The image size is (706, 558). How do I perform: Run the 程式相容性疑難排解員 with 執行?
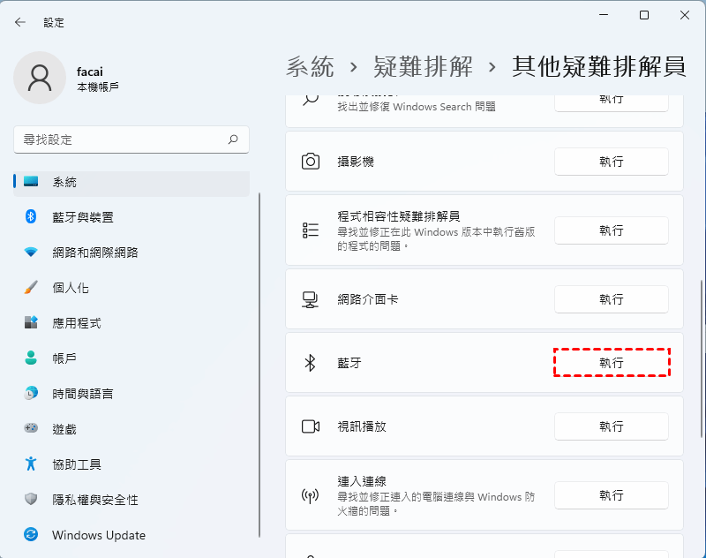pos(611,230)
